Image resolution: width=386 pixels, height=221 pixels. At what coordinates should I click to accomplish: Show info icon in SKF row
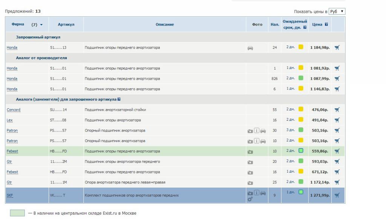point(257,193)
